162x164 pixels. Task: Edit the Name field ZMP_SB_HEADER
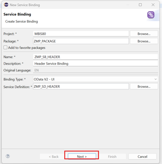click(x=95, y=57)
